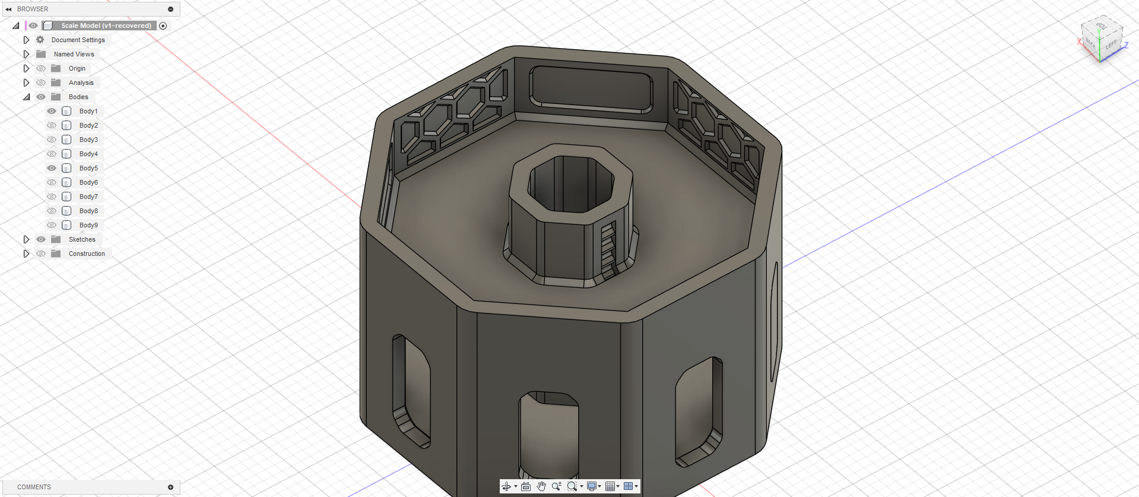Show Body6 using its eye icon

52,182
